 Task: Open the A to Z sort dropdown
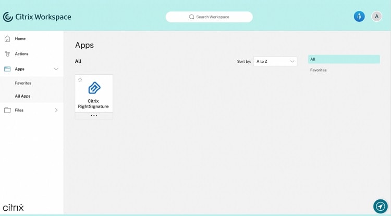coord(275,61)
